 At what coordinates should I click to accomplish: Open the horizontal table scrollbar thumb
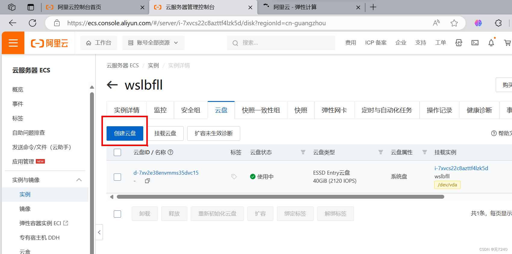coord(281,197)
